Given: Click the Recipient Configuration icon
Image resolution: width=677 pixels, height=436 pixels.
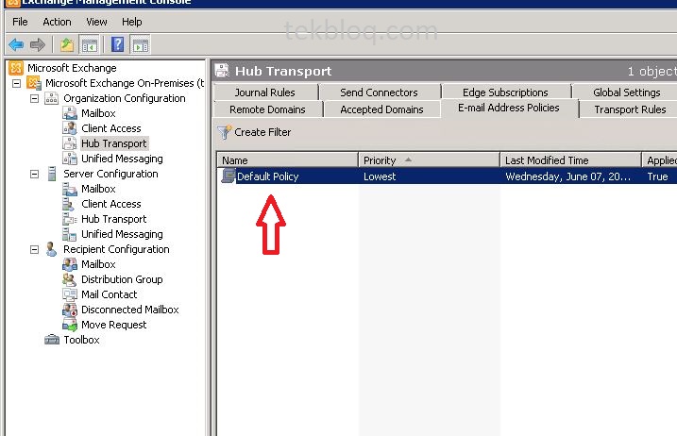Looking at the screenshot, I should (x=51, y=249).
